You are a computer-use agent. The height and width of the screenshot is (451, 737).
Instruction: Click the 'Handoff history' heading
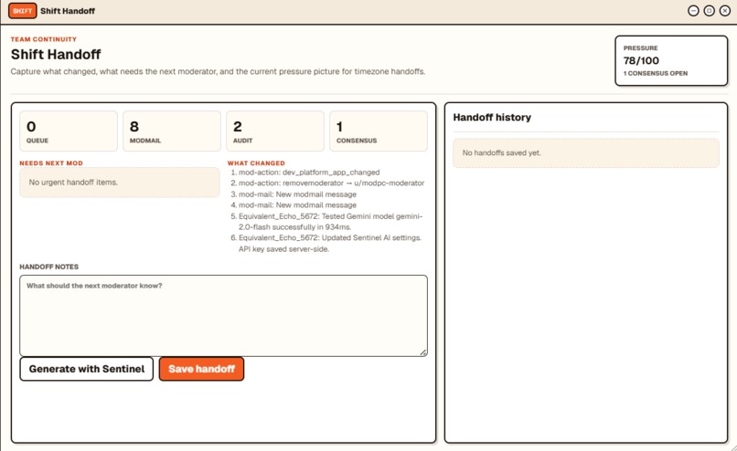(492, 118)
